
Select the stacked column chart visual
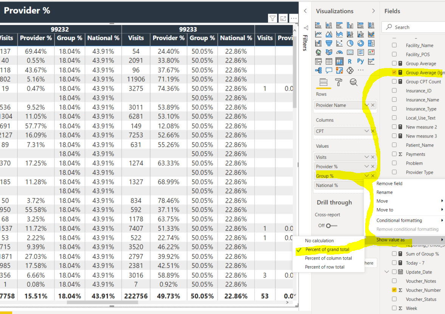point(329,25)
